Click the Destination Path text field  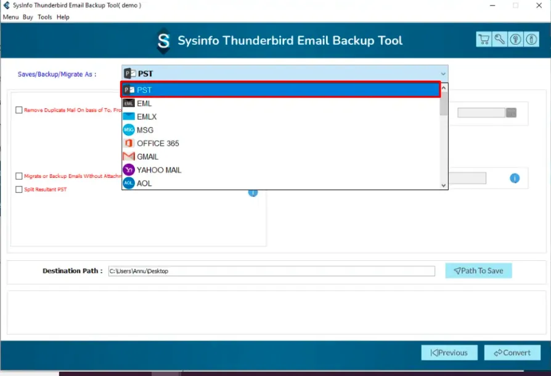[271, 271]
